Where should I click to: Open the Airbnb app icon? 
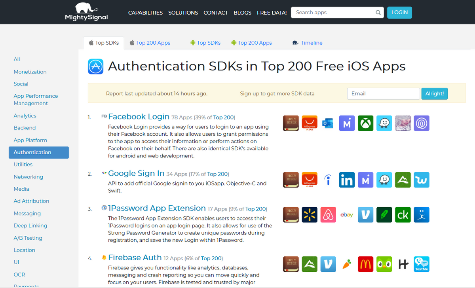pyautogui.click(x=328, y=215)
